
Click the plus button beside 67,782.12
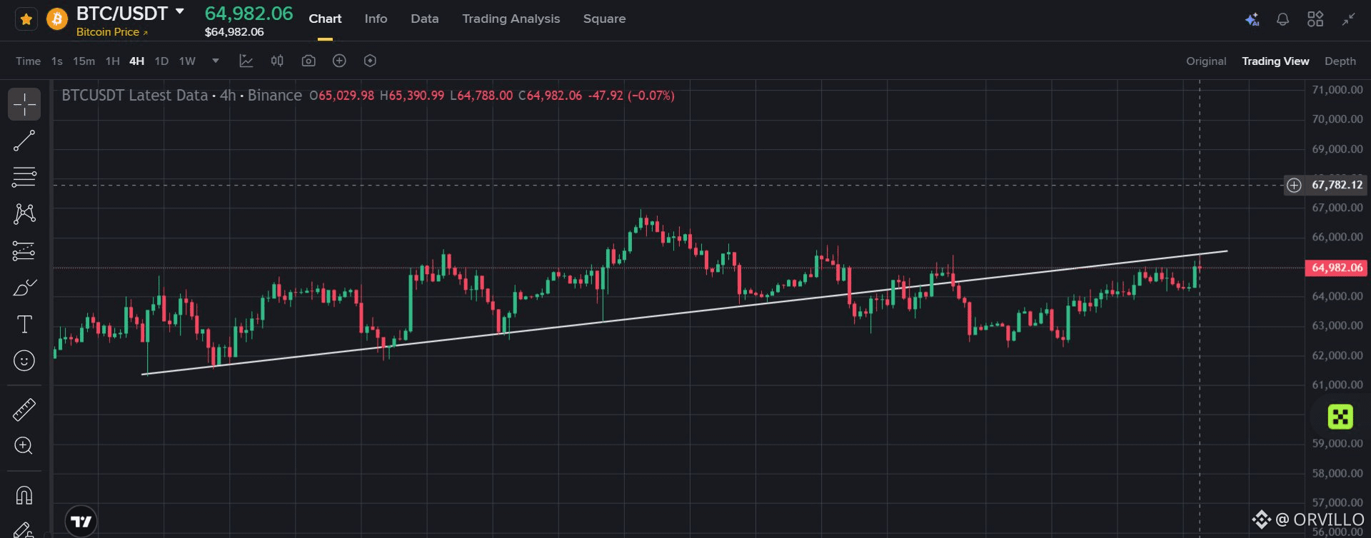[x=1294, y=186]
